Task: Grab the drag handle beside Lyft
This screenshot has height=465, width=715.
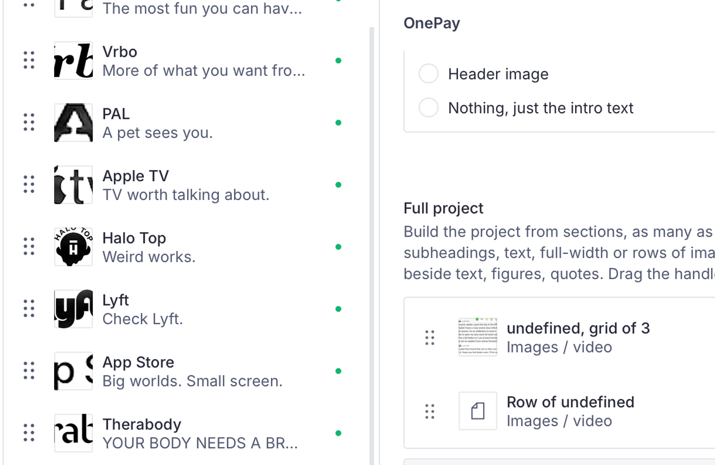Action: tap(29, 309)
